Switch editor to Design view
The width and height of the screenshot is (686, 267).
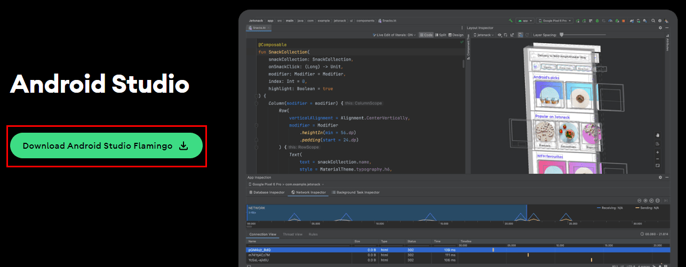[456, 35]
